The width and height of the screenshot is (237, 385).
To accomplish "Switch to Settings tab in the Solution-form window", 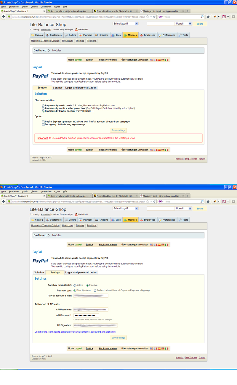I will pyautogui.click(x=58, y=88).
